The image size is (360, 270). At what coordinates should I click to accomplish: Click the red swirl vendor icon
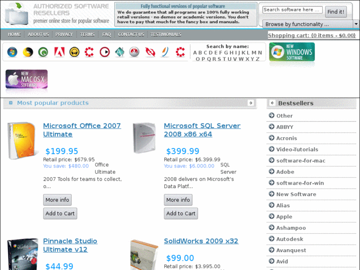pyautogui.click(x=150, y=52)
